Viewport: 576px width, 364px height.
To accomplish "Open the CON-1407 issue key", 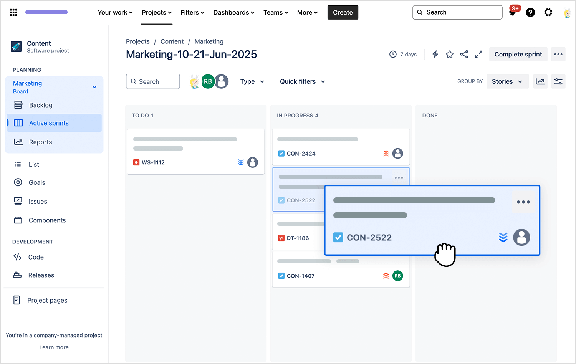I will click(301, 276).
